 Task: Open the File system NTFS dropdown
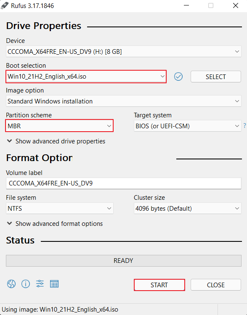click(x=60, y=208)
